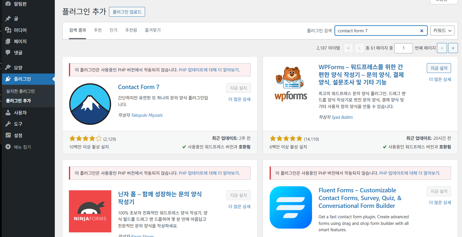Click 지금 설치 for Contact Form 7

point(238,88)
